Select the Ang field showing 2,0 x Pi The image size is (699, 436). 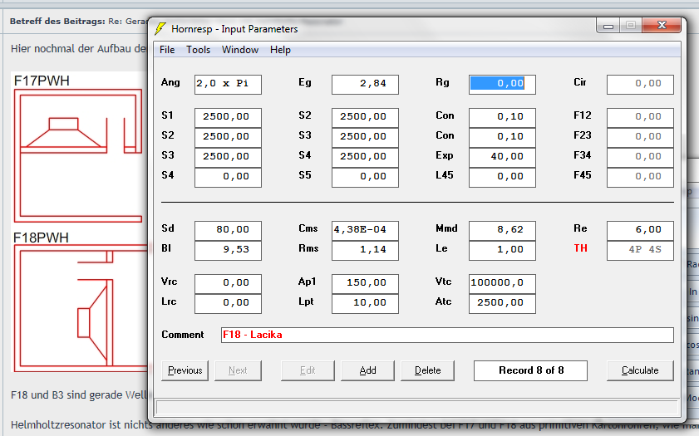228,84
